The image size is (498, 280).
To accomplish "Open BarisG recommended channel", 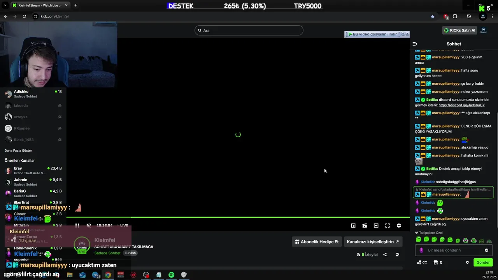I will click(x=33, y=193).
